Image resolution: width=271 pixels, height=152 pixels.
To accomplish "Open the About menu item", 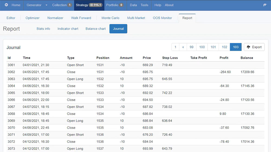I will click(x=169, y=5).
